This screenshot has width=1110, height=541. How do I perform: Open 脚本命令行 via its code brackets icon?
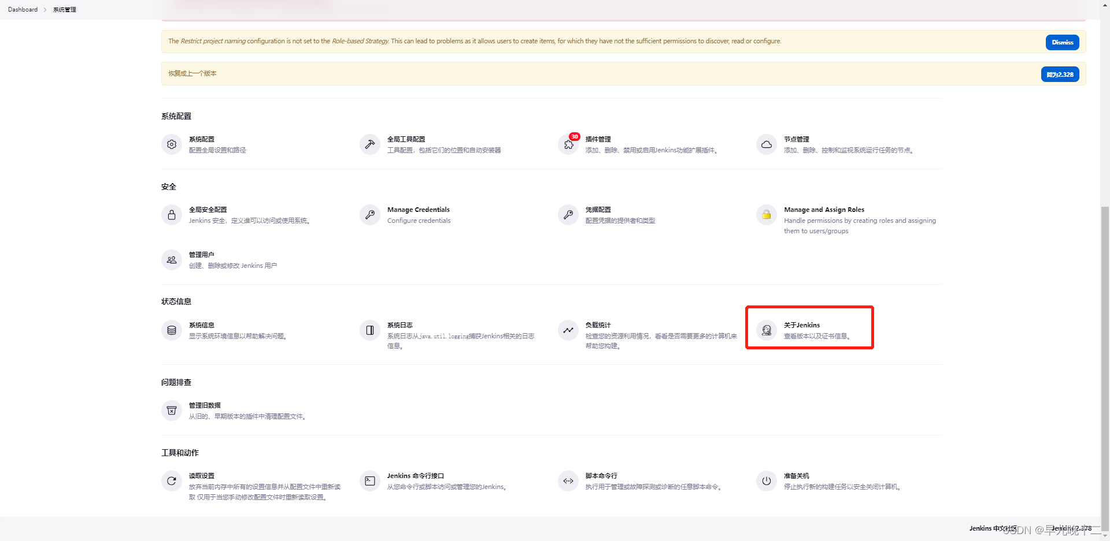tap(568, 481)
